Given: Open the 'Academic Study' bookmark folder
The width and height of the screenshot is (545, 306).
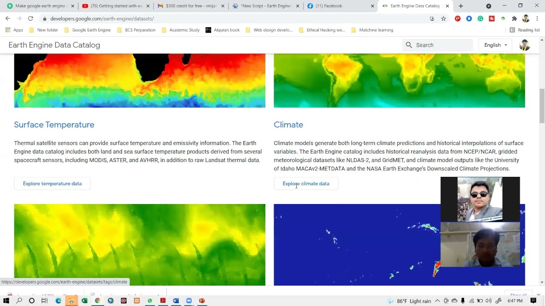Looking at the screenshot, I should coord(180,30).
